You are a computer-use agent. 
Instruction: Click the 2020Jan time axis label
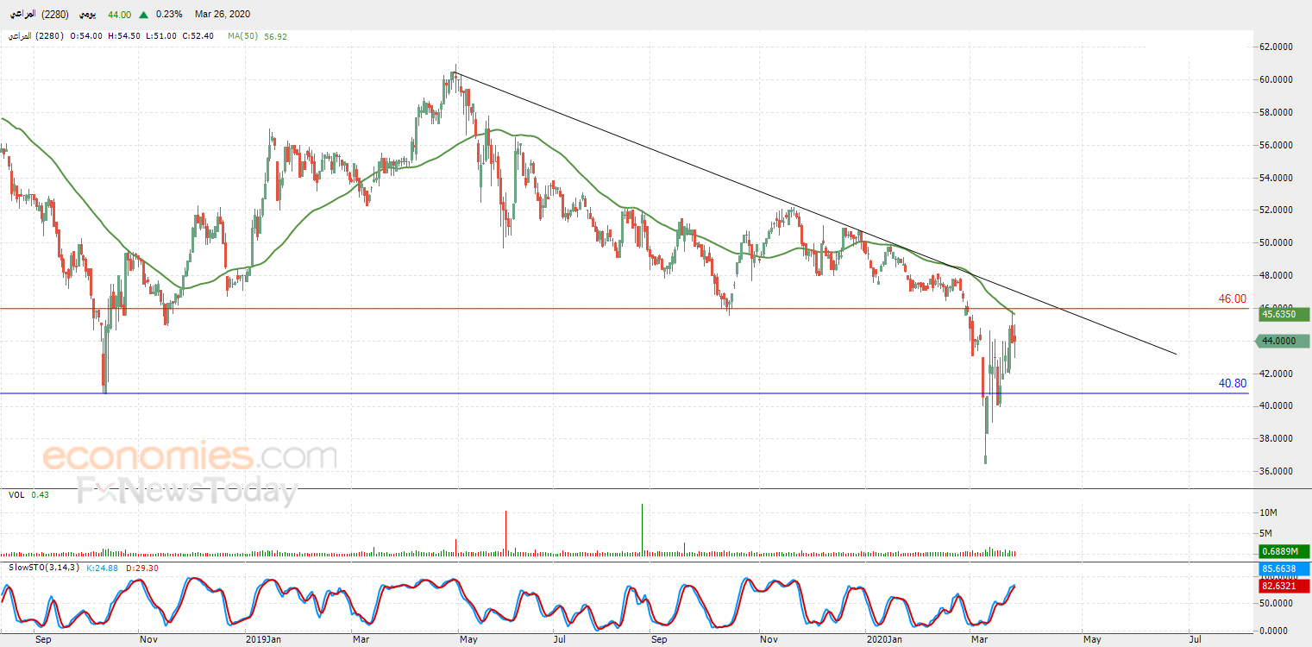pos(884,640)
